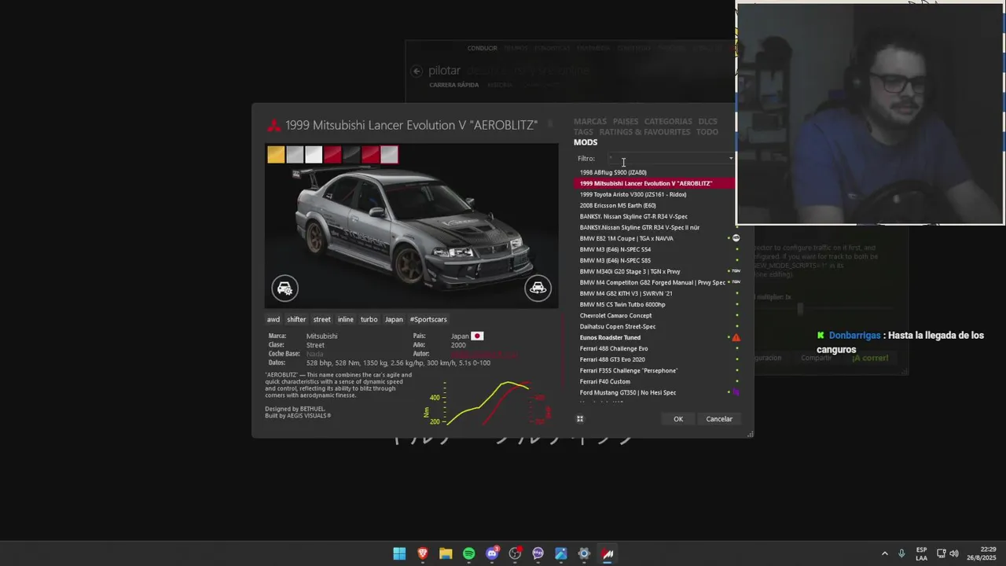Open the red Autor link
Viewport: 1006px width, 566px height.
485,355
